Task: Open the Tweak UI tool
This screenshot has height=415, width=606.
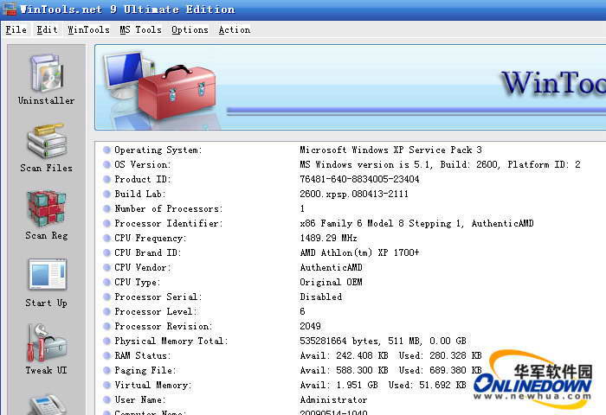Action: (47, 349)
